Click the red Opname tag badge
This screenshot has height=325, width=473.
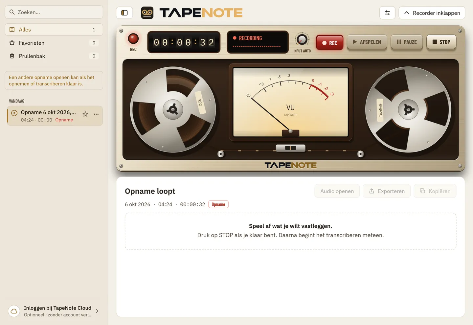point(218,204)
